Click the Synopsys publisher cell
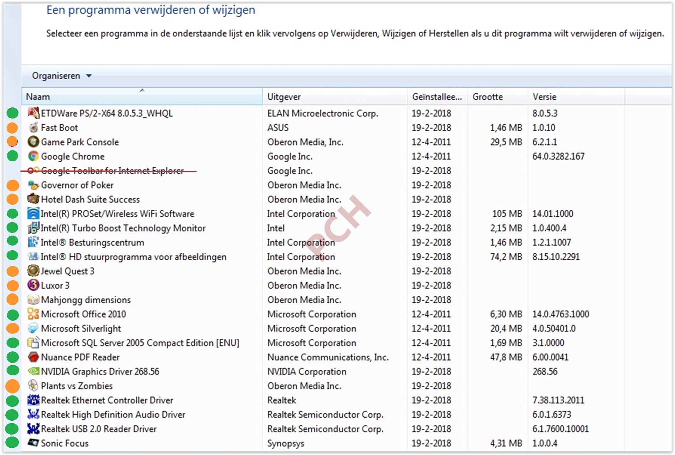The height and width of the screenshot is (455, 675). 286,443
